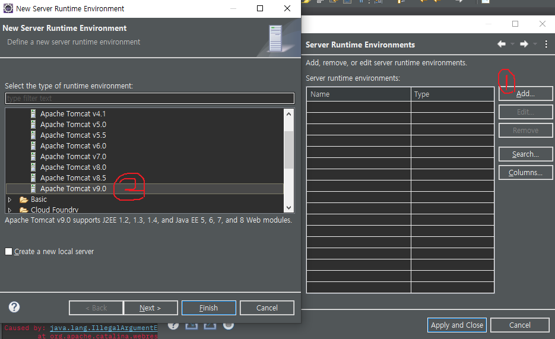Viewport: 555px width, 339px height.
Task: Click Search in Server Runtime Environments
Action: tap(526, 154)
